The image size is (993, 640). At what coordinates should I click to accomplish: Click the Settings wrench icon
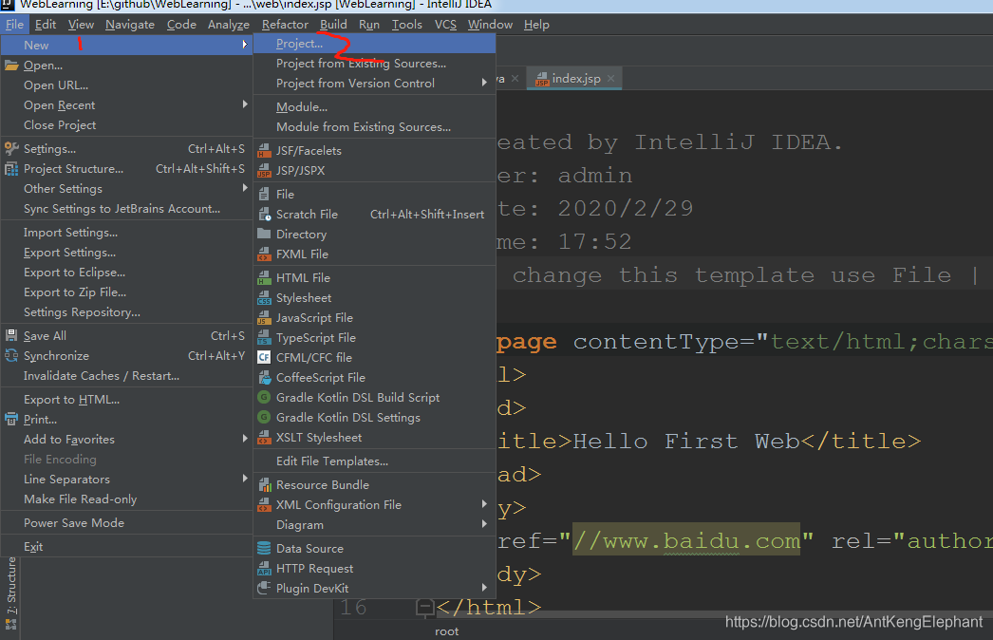11,149
